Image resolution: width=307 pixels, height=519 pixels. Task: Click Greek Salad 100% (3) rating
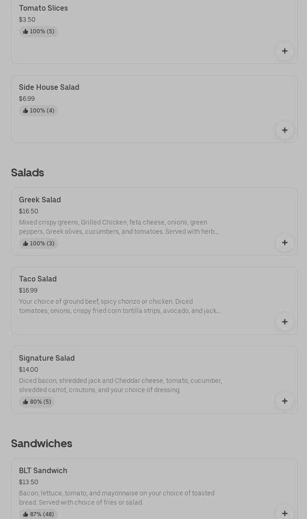(x=38, y=244)
